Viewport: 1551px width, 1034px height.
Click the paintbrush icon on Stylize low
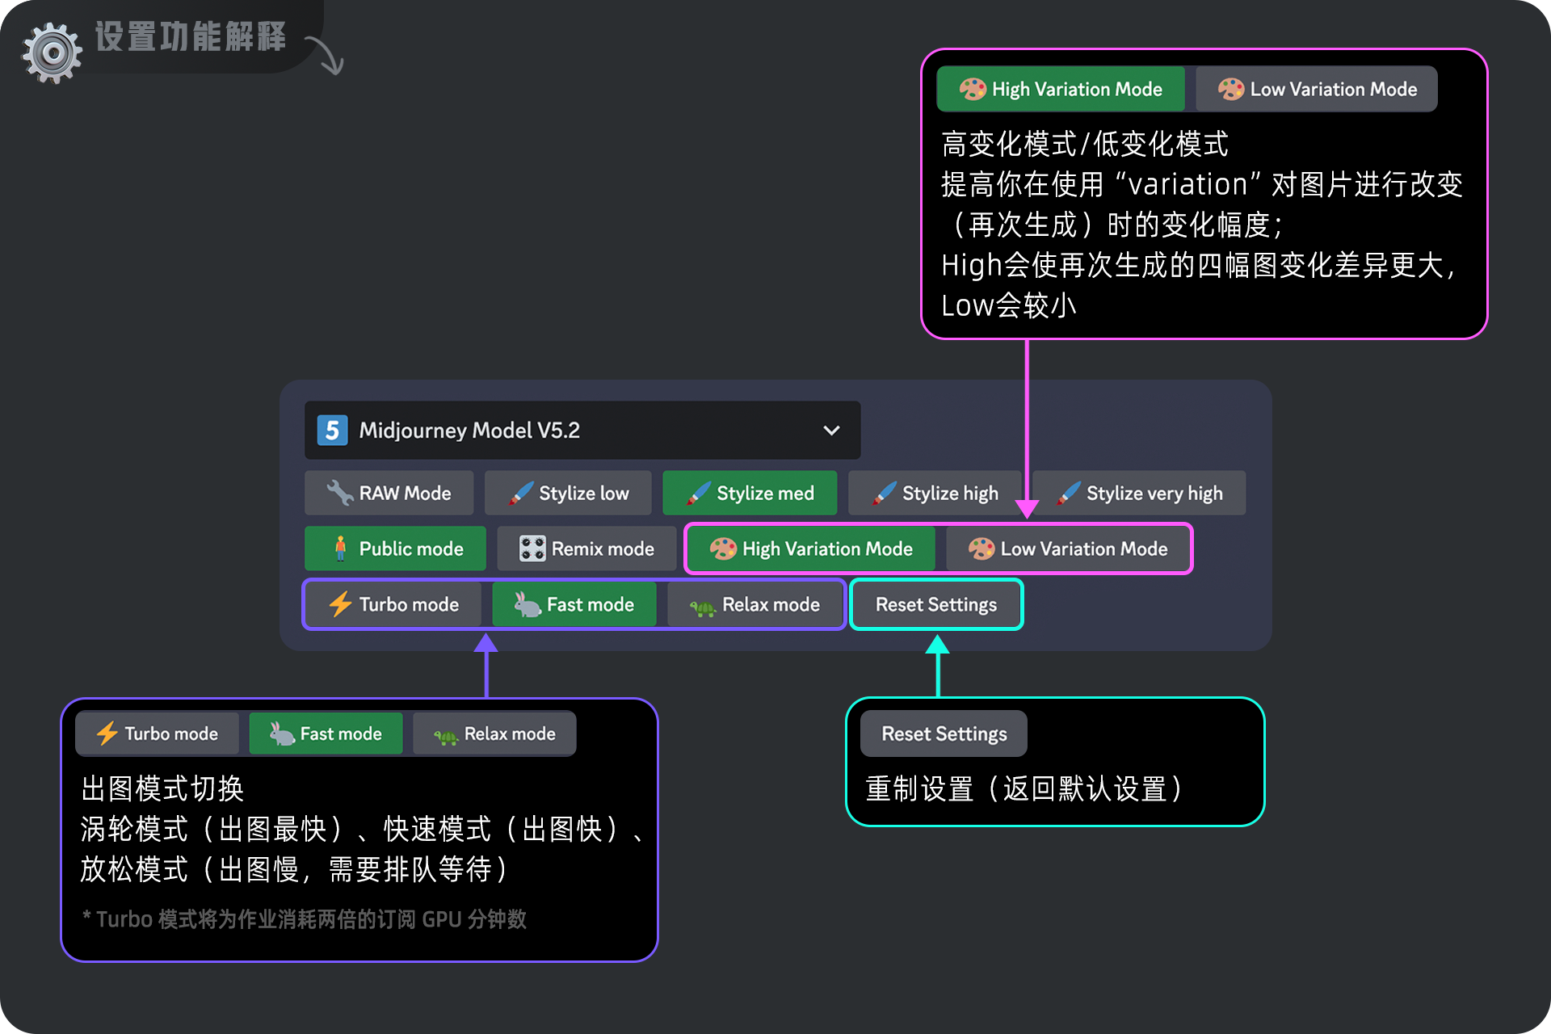[x=521, y=493]
